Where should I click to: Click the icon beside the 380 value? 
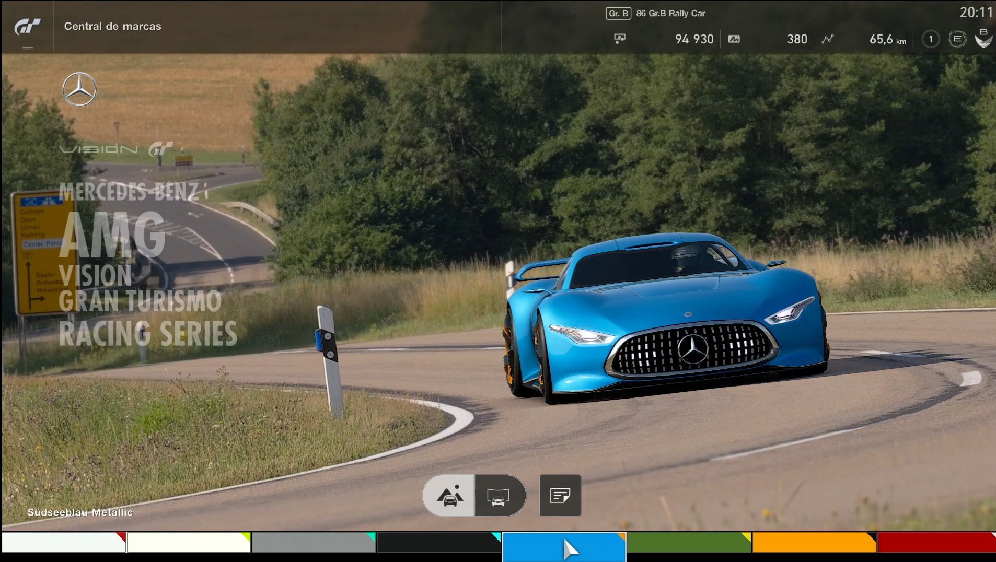pos(734,39)
